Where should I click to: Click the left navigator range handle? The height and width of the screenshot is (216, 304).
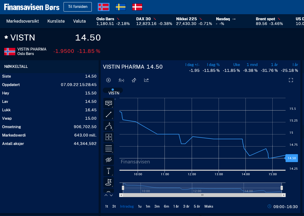click(123, 188)
